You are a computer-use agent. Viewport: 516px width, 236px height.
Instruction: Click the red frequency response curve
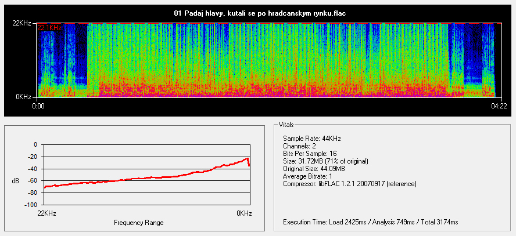[x=145, y=178]
